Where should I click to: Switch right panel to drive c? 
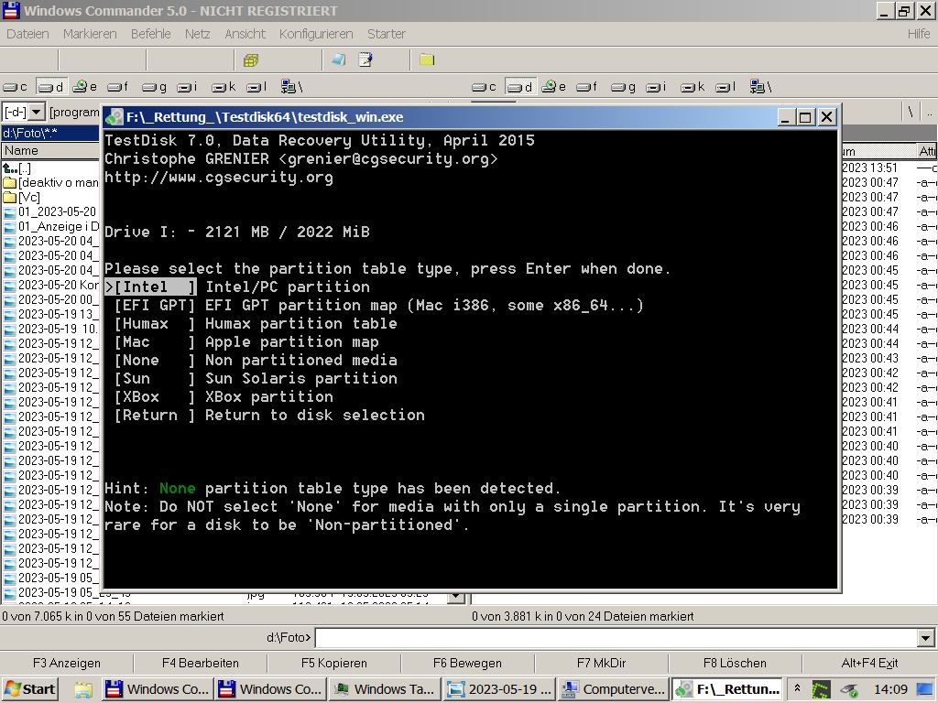pyautogui.click(x=484, y=87)
